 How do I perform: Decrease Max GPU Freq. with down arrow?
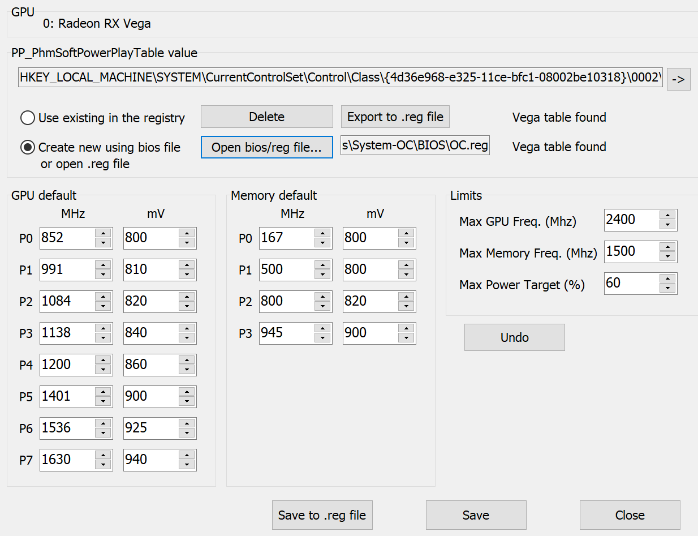pos(667,225)
